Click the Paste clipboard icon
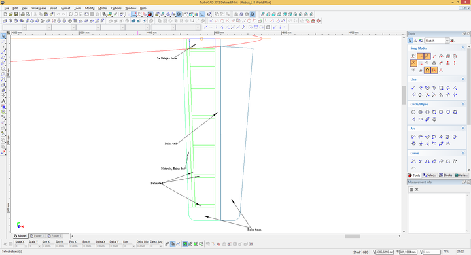471x255 pixels. 46,14
